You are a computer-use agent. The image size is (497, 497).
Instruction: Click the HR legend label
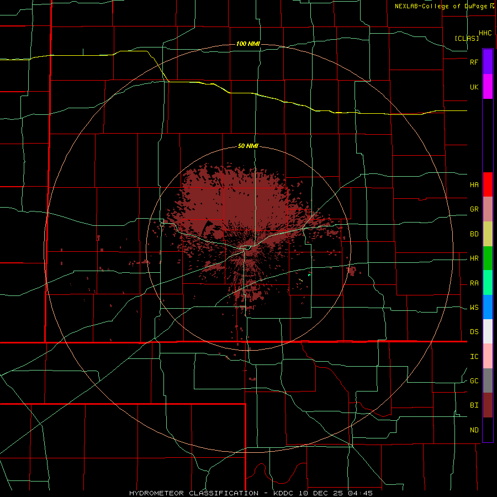(474, 258)
